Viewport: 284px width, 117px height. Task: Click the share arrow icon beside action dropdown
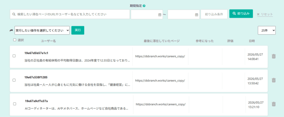(11, 31)
